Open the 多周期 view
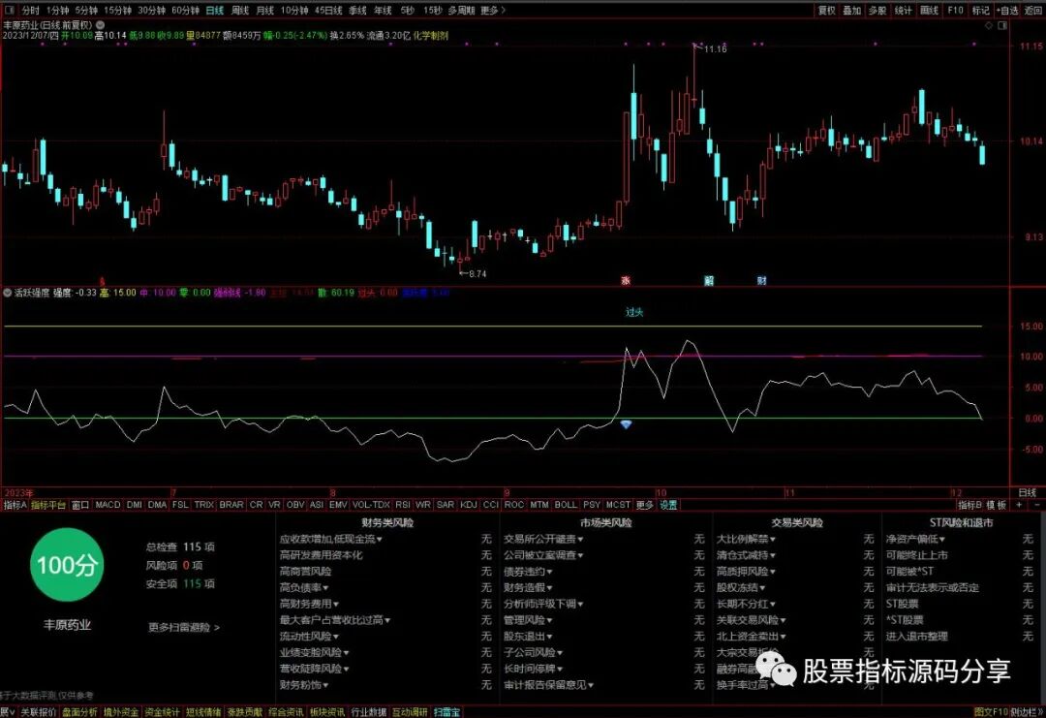 [x=462, y=10]
